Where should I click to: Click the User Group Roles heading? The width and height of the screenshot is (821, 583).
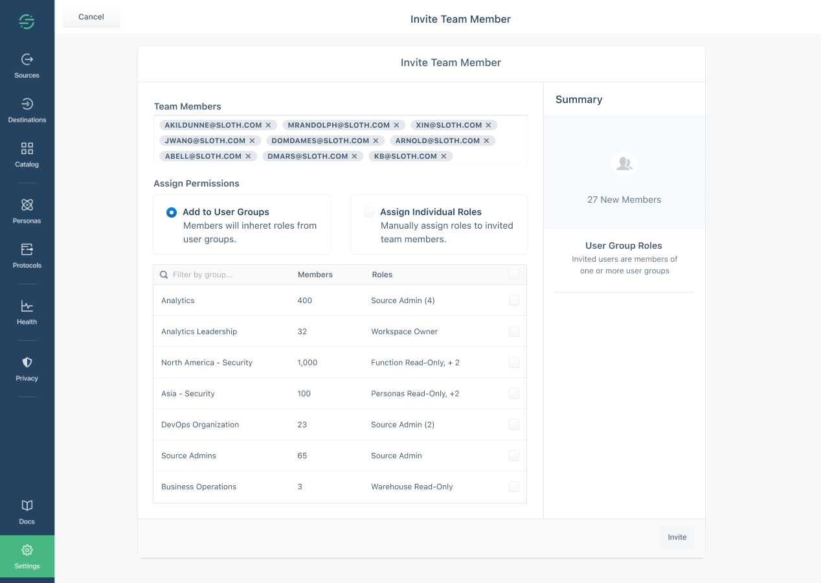coord(624,246)
